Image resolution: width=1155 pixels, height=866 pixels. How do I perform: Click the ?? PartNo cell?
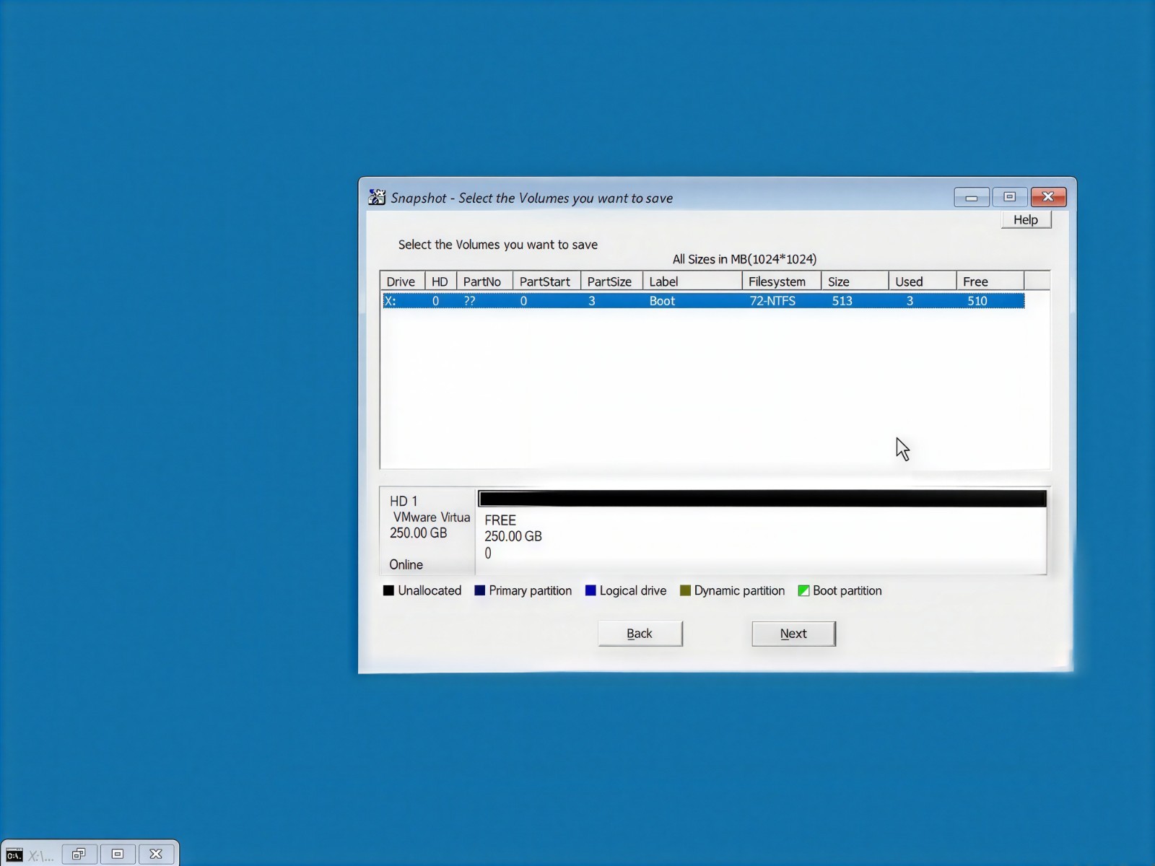click(469, 301)
